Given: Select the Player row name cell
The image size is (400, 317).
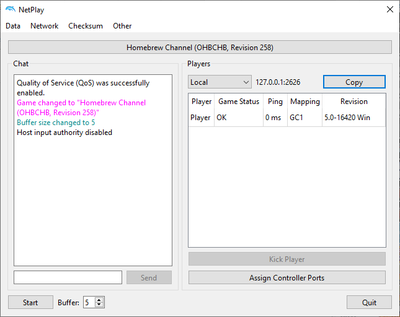Looking at the screenshot, I should 202,118.
